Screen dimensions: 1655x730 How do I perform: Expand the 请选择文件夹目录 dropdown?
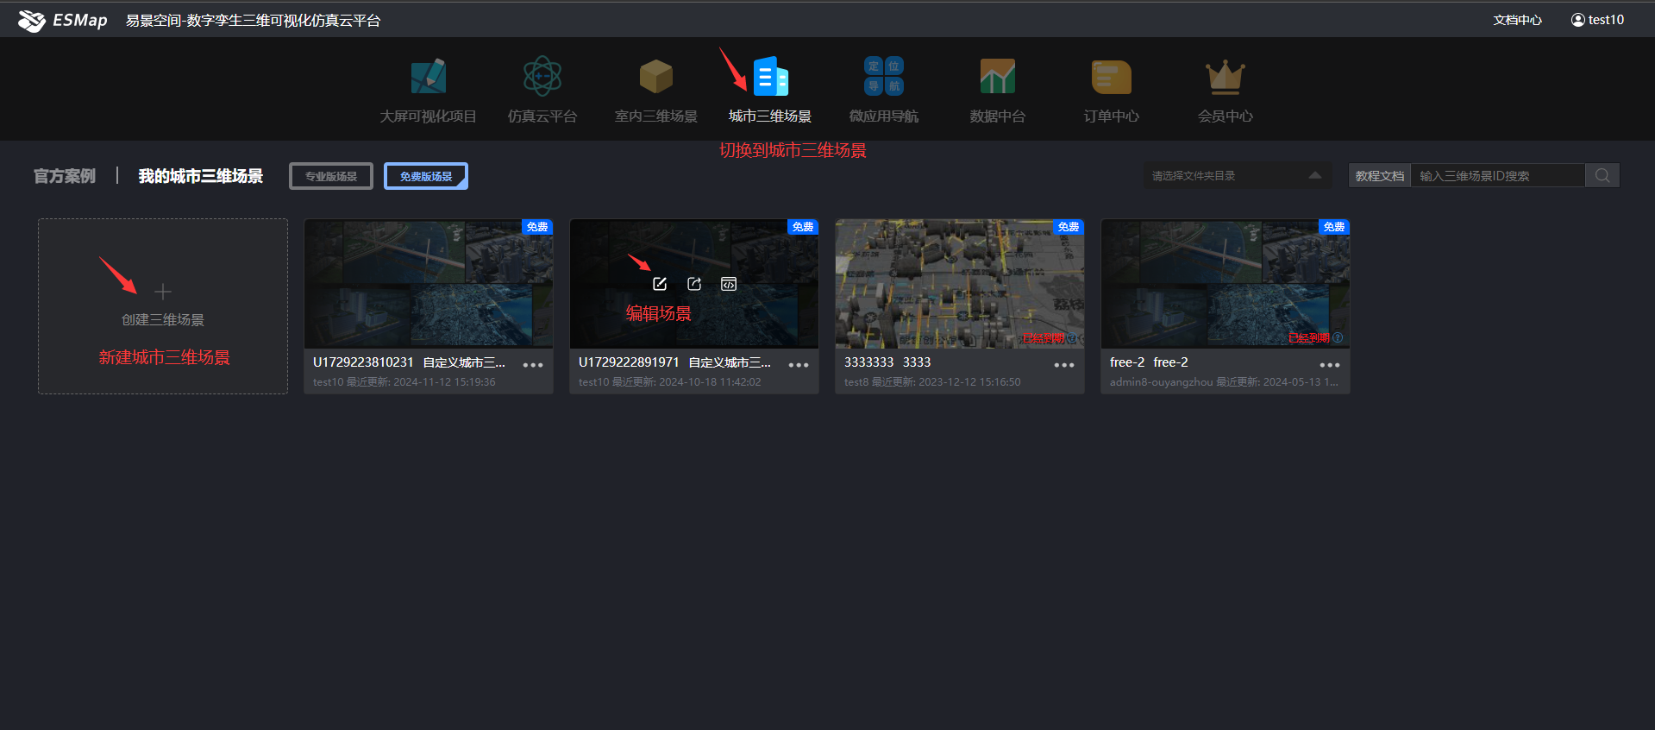[x=1237, y=175]
